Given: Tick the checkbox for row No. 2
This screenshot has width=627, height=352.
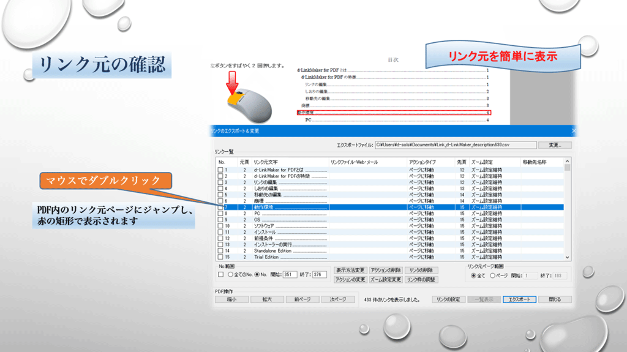Looking at the screenshot, I should pyautogui.click(x=220, y=176).
